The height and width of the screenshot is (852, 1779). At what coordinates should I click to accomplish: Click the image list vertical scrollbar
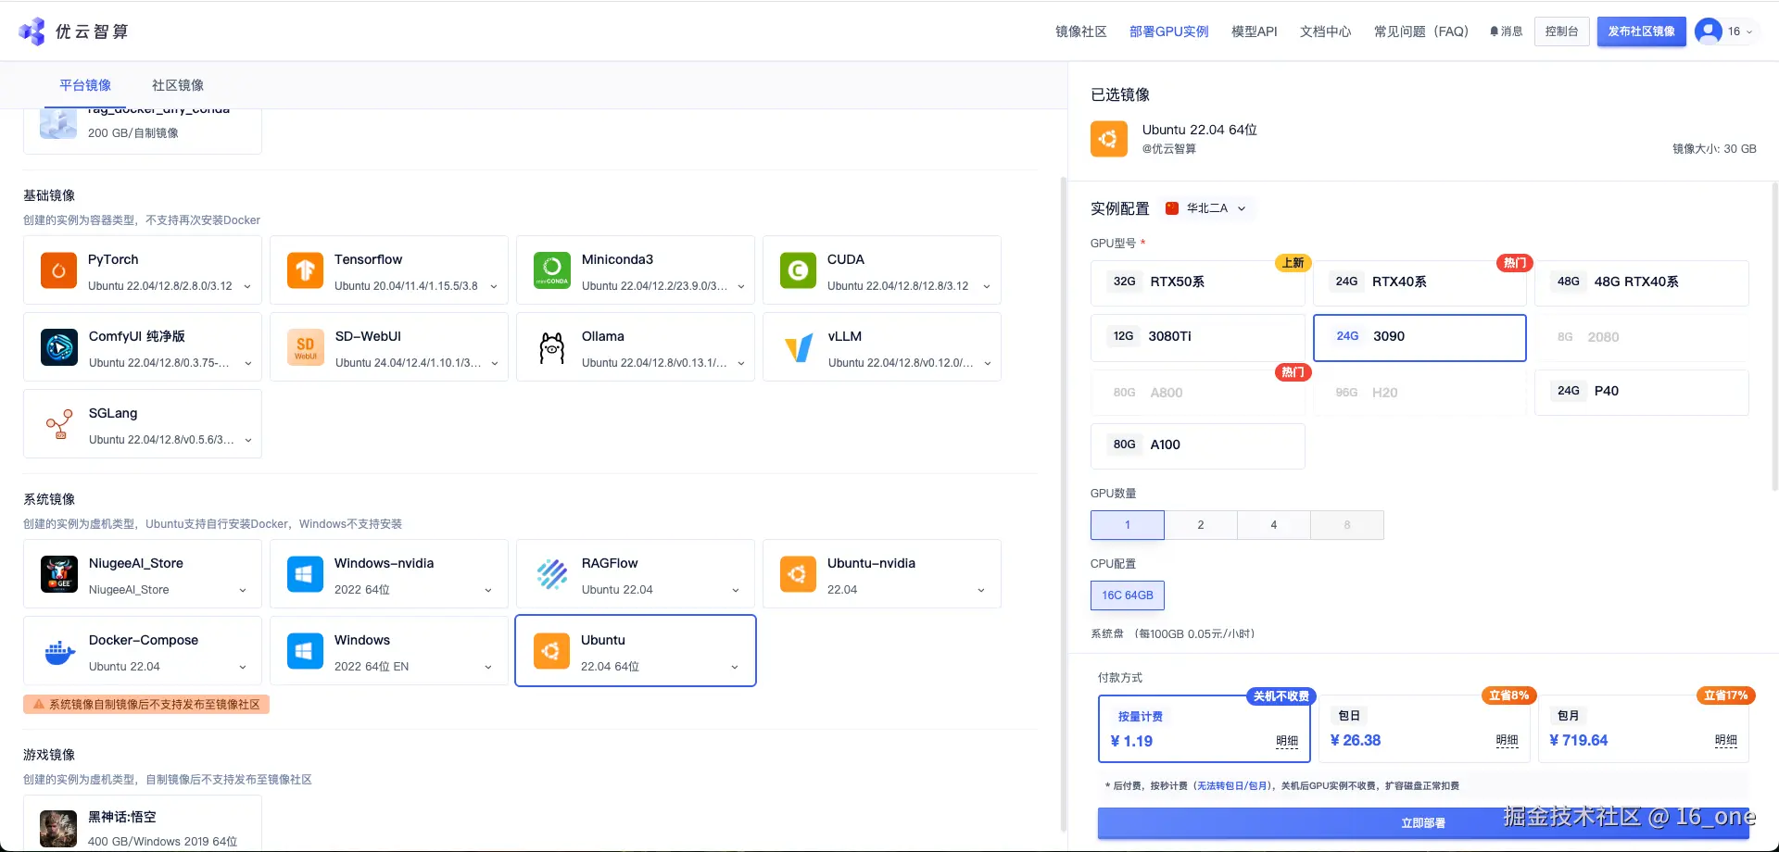[x=1063, y=505]
